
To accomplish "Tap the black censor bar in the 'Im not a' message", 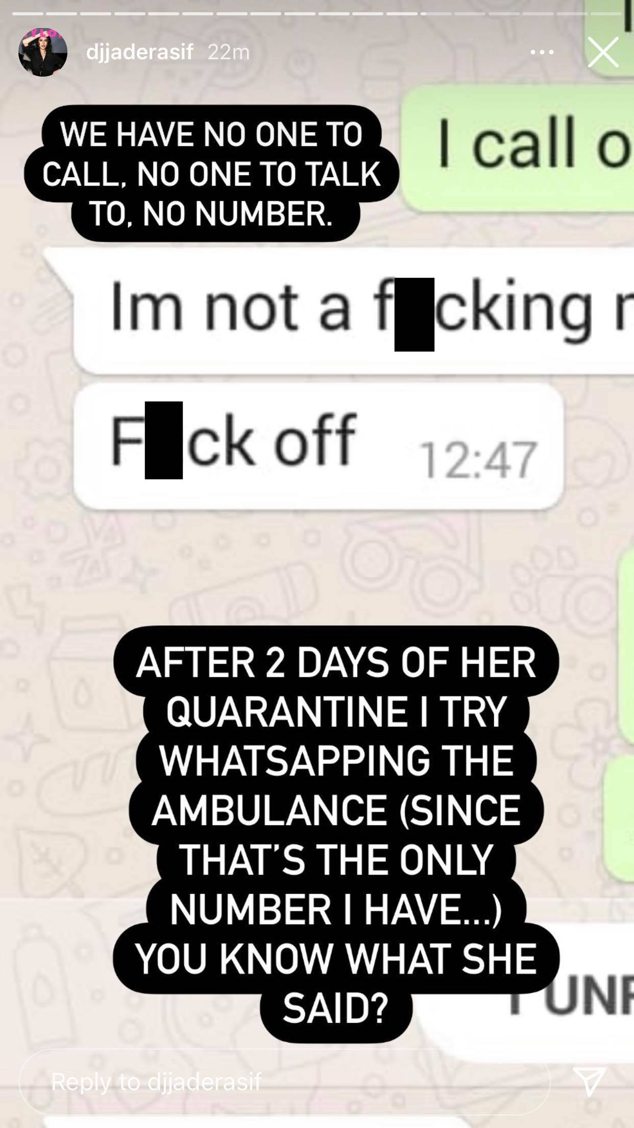I will coord(414,314).
